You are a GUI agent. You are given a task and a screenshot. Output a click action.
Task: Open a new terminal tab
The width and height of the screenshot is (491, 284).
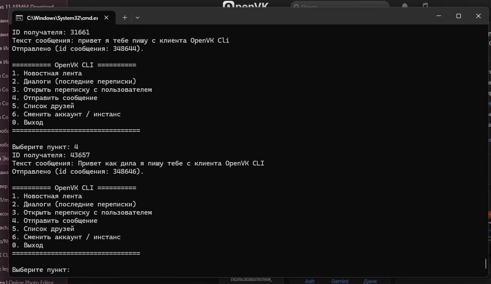tap(125, 18)
